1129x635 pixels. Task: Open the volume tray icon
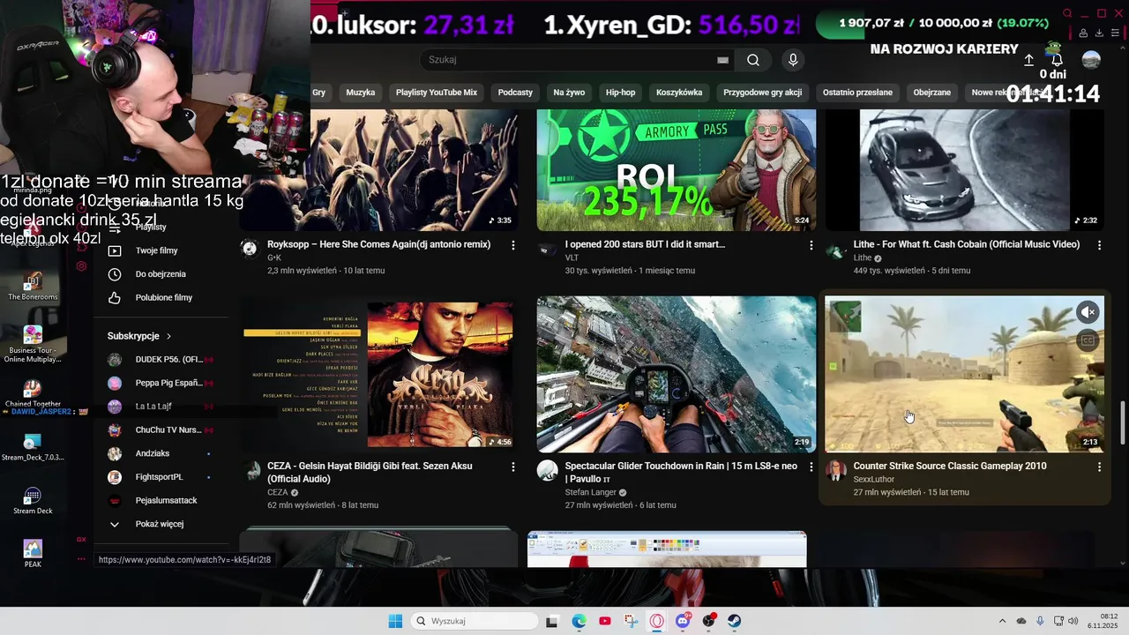[1073, 621]
